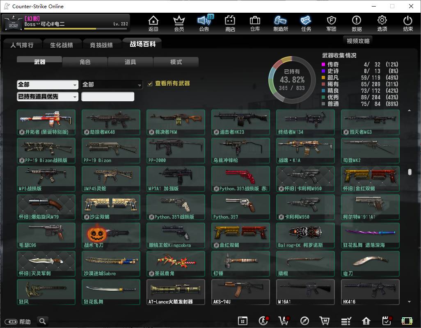
Task: Open 选项 settings gear icon
Action: [382, 23]
